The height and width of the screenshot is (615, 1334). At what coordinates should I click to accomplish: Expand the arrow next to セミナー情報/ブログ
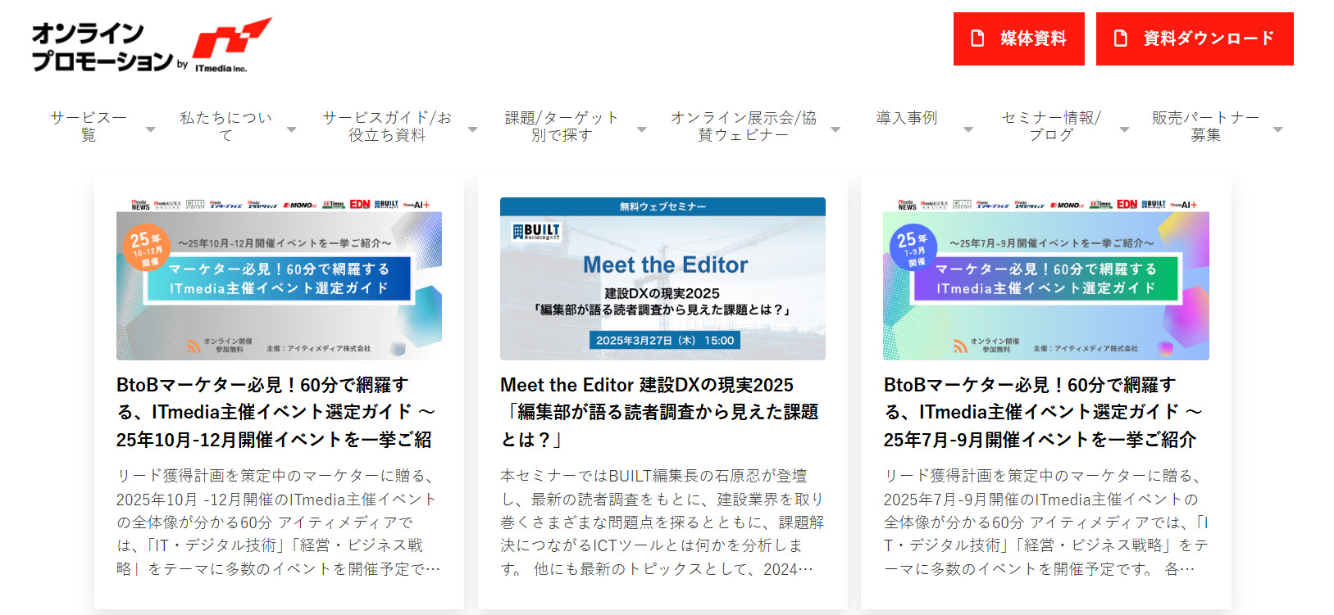coord(1124,129)
